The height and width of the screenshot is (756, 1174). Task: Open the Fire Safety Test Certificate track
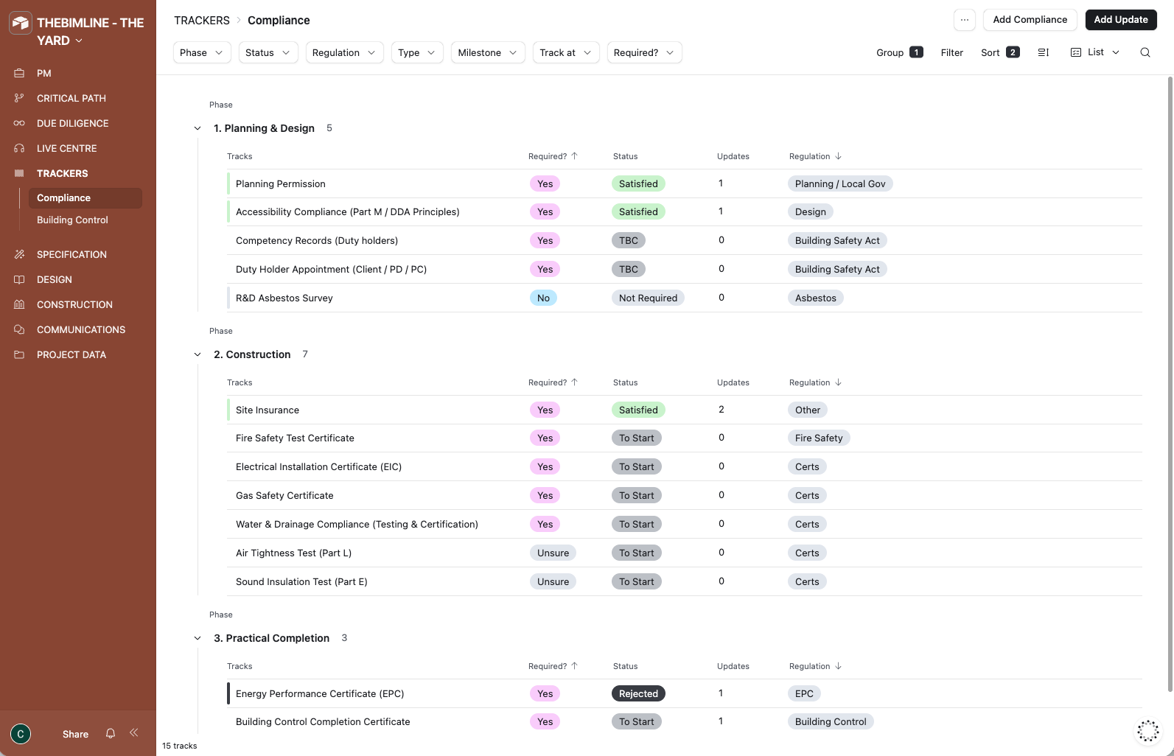(x=295, y=438)
